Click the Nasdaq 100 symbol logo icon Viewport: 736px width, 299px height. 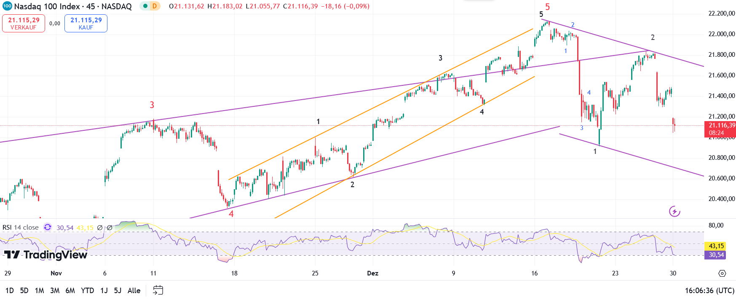[x=7, y=6]
